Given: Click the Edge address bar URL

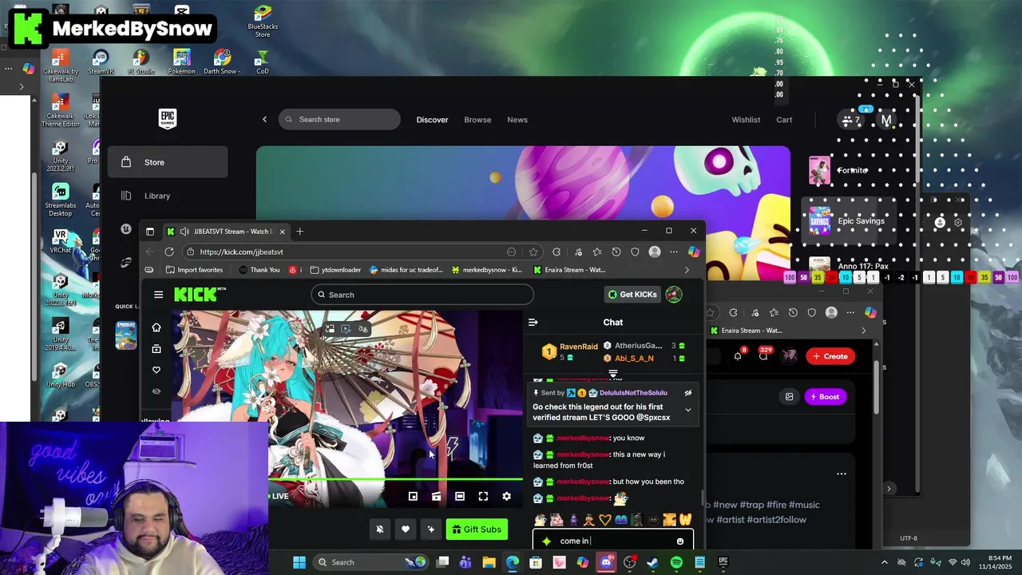Looking at the screenshot, I should click(x=241, y=252).
